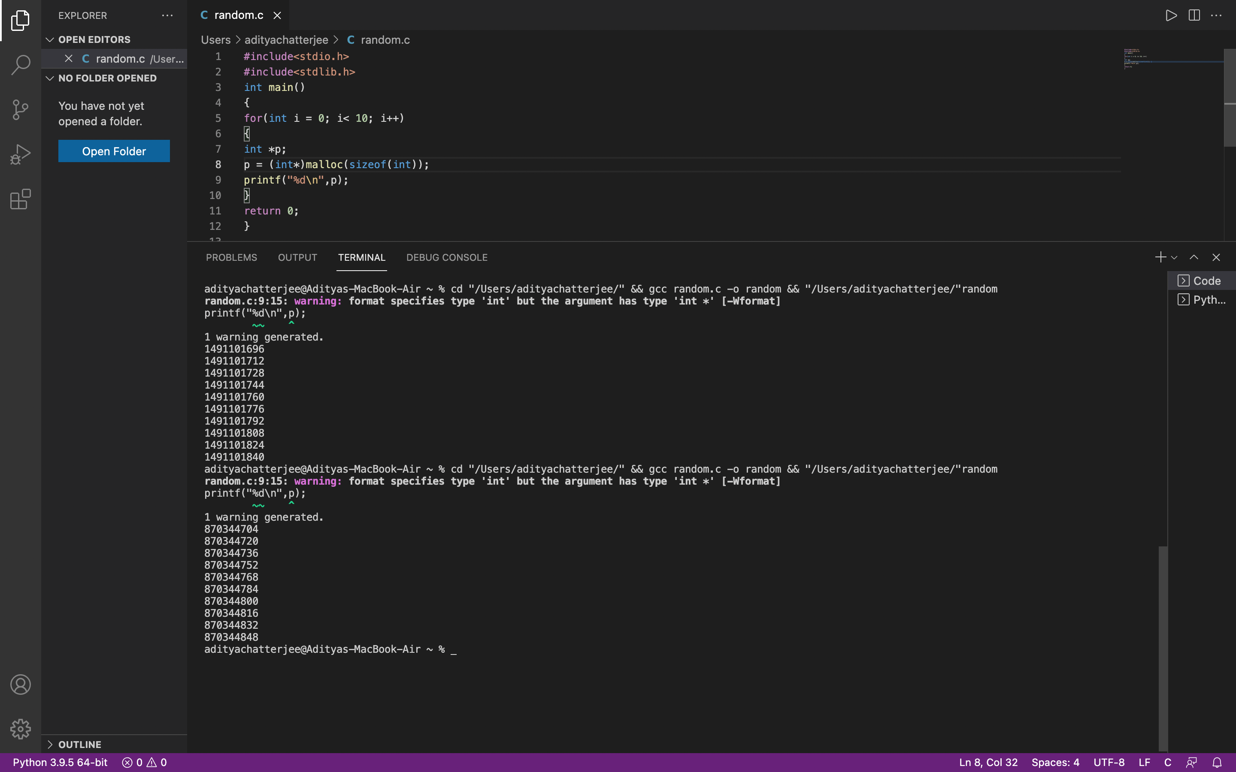Open the Extensions view
The width and height of the screenshot is (1236, 772).
(21, 199)
